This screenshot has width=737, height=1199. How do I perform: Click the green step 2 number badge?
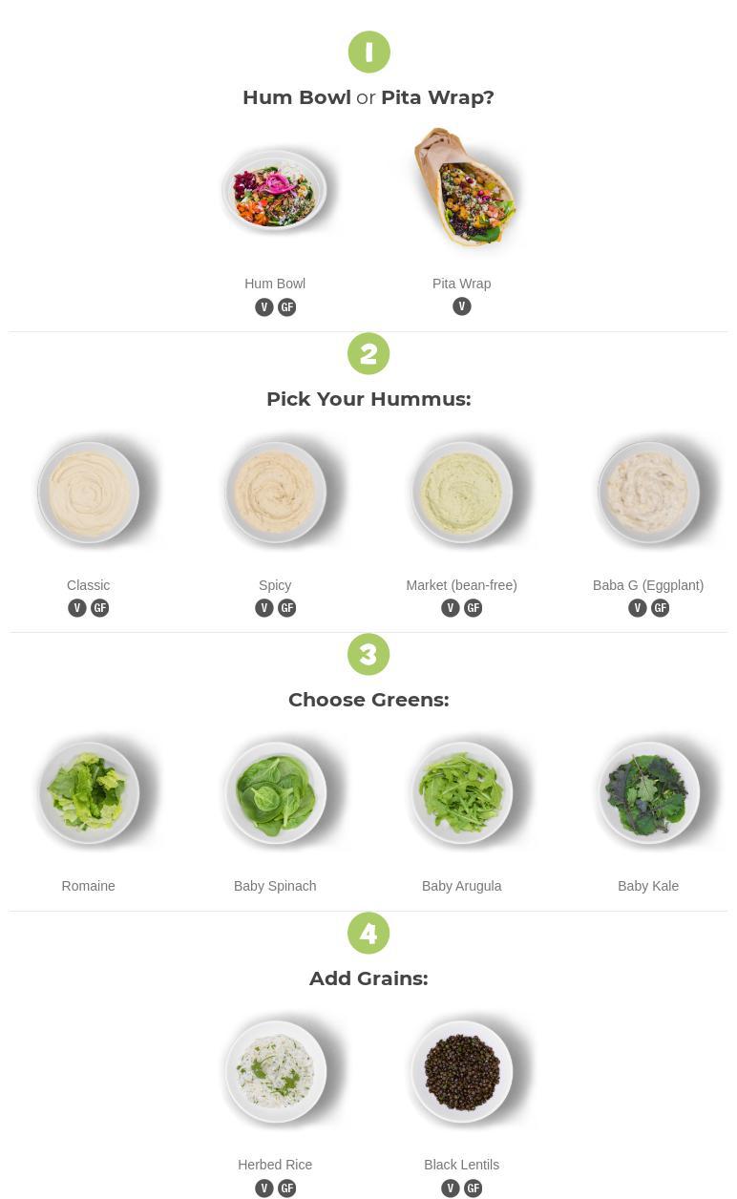click(368, 354)
